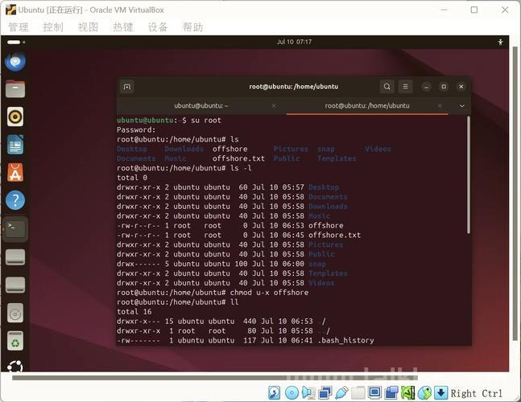Click the Right Ctrl host key label
521x402 pixels.
tap(476, 393)
